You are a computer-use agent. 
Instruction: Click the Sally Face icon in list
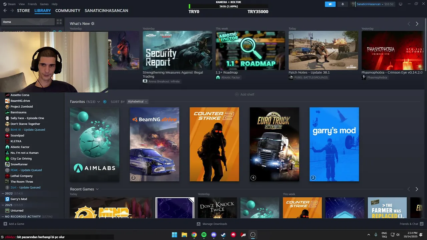click(7, 118)
